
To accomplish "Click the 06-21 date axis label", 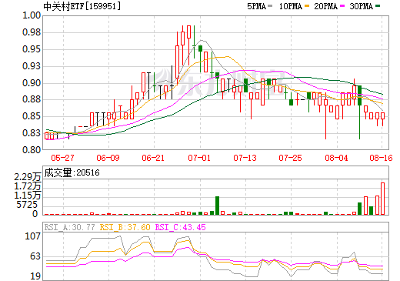I will click(x=153, y=158).
